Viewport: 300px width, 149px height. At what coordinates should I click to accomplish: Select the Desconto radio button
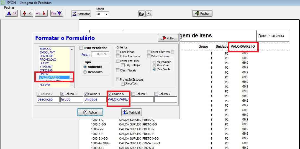[85, 72]
